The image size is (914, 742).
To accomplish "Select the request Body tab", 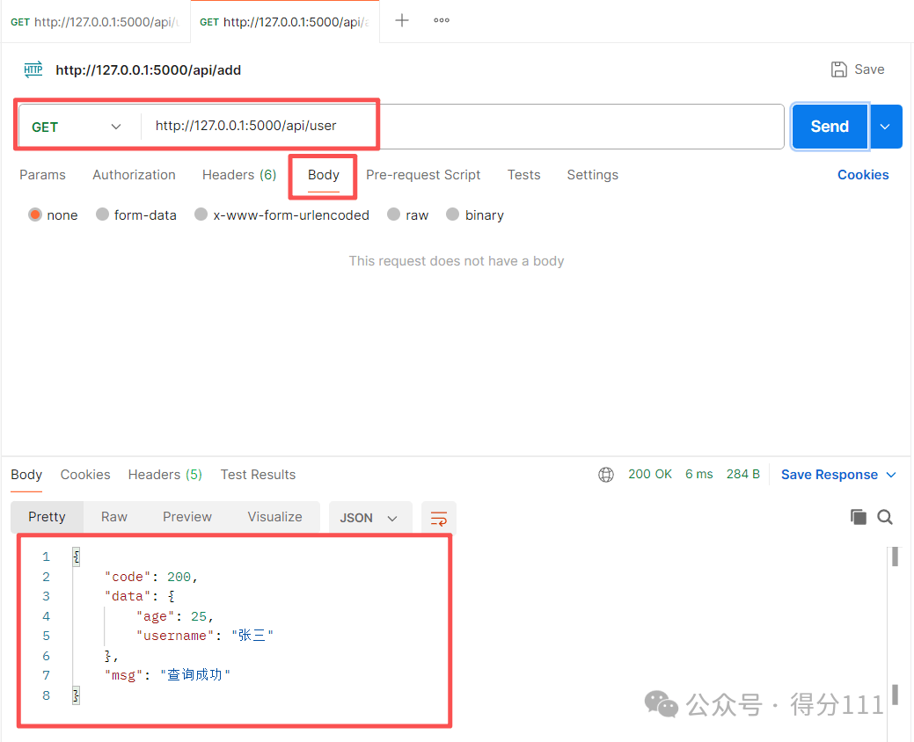I will pyautogui.click(x=324, y=175).
